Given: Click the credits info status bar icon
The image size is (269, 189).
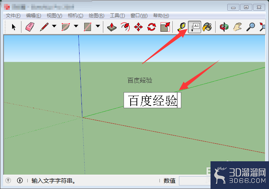Looking at the screenshot, I should [20, 180].
